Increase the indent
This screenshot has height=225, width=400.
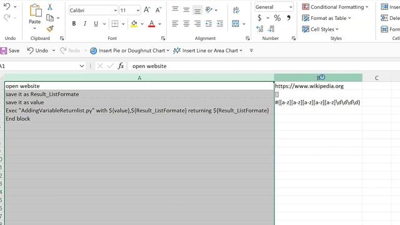(x=219, y=24)
